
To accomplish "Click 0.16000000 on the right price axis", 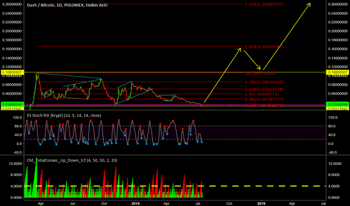I will point(338,49).
